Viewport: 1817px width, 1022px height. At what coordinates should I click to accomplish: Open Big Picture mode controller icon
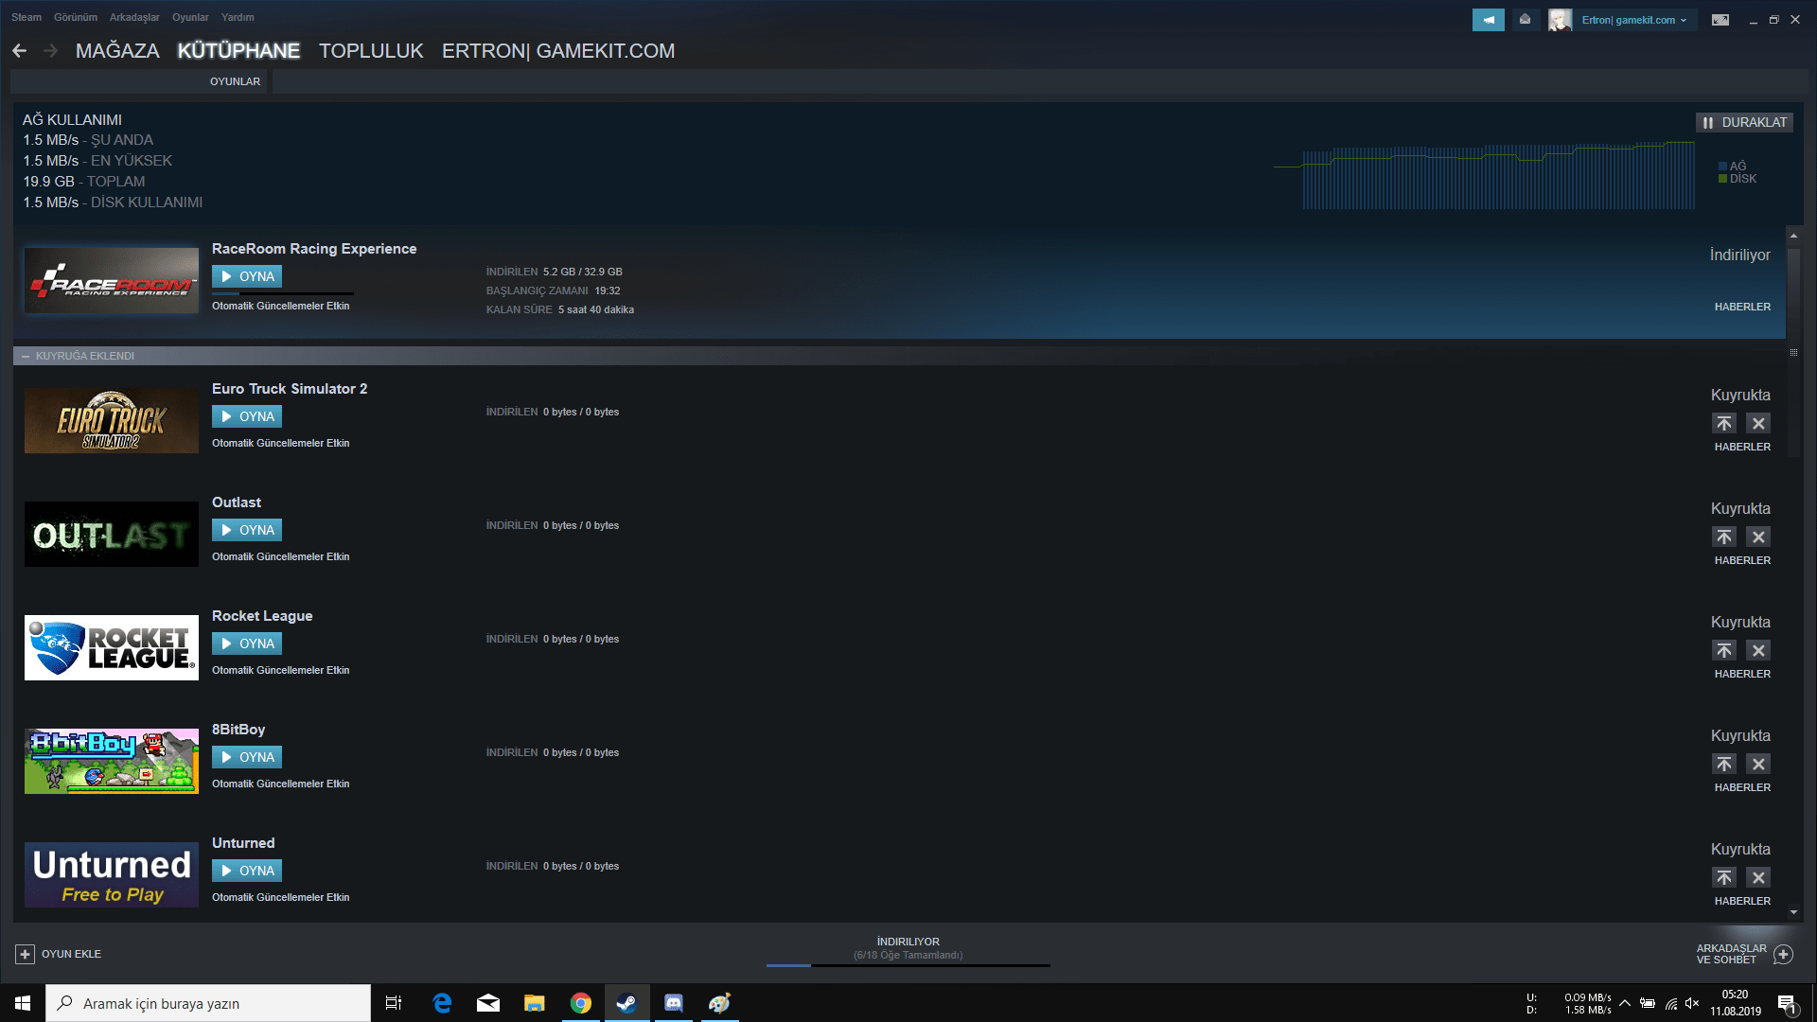pos(1720,20)
